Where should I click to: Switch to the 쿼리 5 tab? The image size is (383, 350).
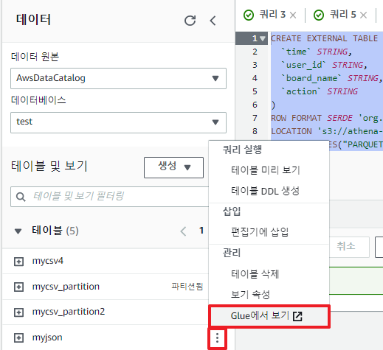pyautogui.click(x=342, y=15)
